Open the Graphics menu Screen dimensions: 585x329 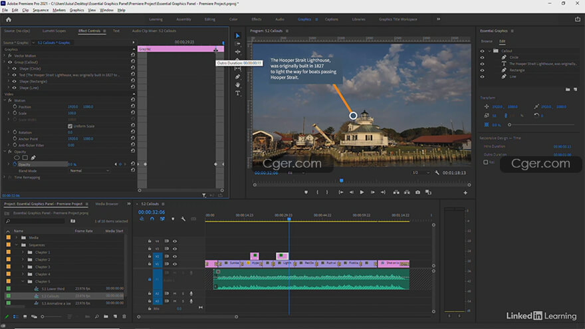pos(77,10)
